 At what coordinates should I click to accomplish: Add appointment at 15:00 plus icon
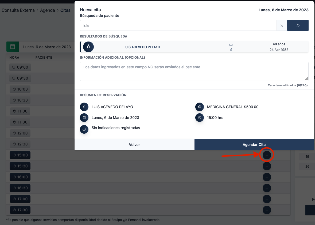pos(267,155)
